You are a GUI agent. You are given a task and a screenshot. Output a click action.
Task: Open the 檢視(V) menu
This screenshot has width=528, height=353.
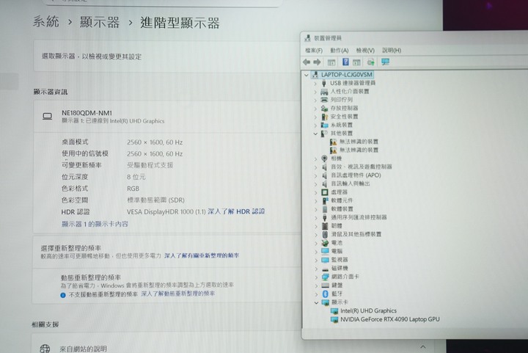(x=364, y=50)
